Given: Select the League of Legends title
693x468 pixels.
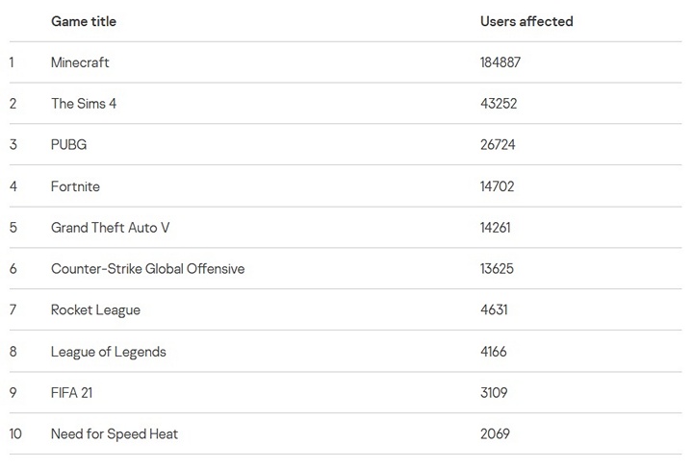Looking at the screenshot, I should coord(108,352).
